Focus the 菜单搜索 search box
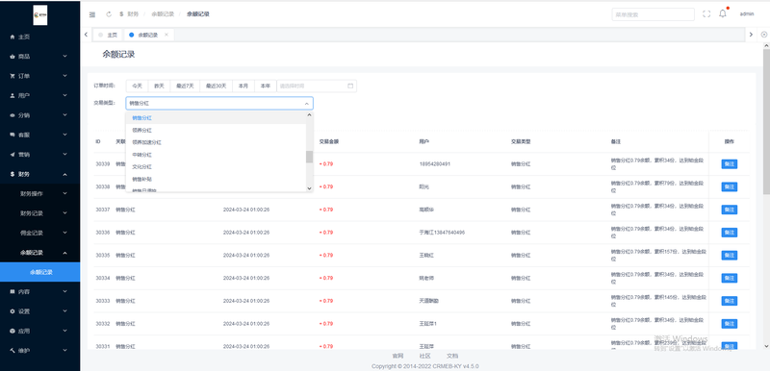The width and height of the screenshot is (770, 371). pyautogui.click(x=654, y=14)
